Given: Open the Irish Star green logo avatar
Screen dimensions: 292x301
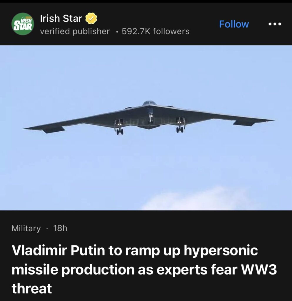Looking at the screenshot, I should click(23, 24).
